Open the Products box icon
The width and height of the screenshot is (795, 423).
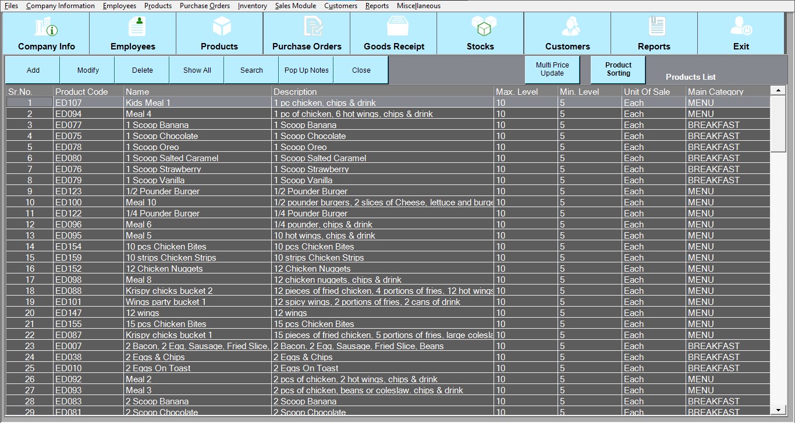coord(221,27)
